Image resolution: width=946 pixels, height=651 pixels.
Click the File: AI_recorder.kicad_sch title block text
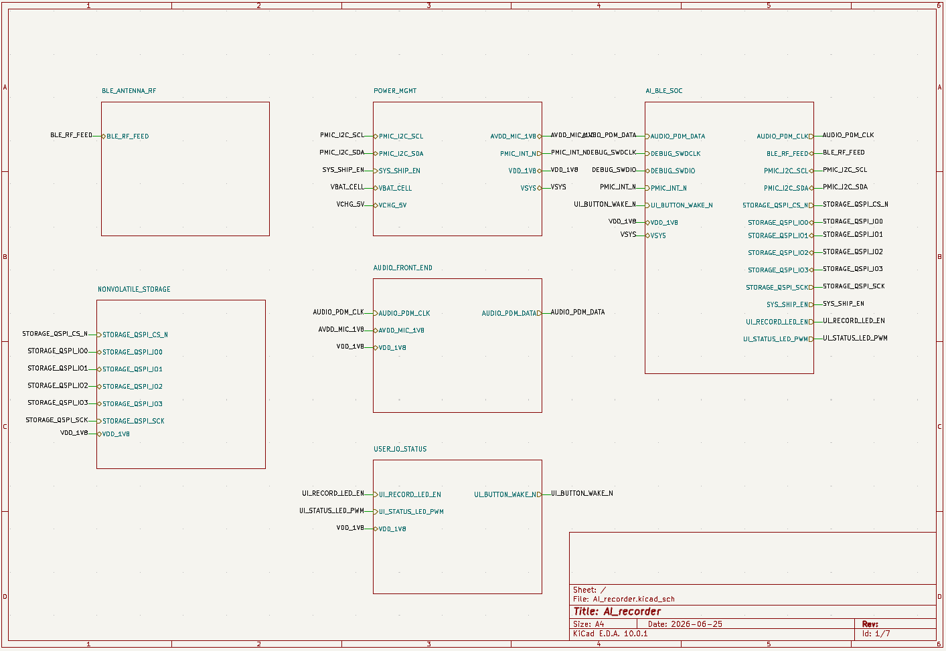point(624,599)
